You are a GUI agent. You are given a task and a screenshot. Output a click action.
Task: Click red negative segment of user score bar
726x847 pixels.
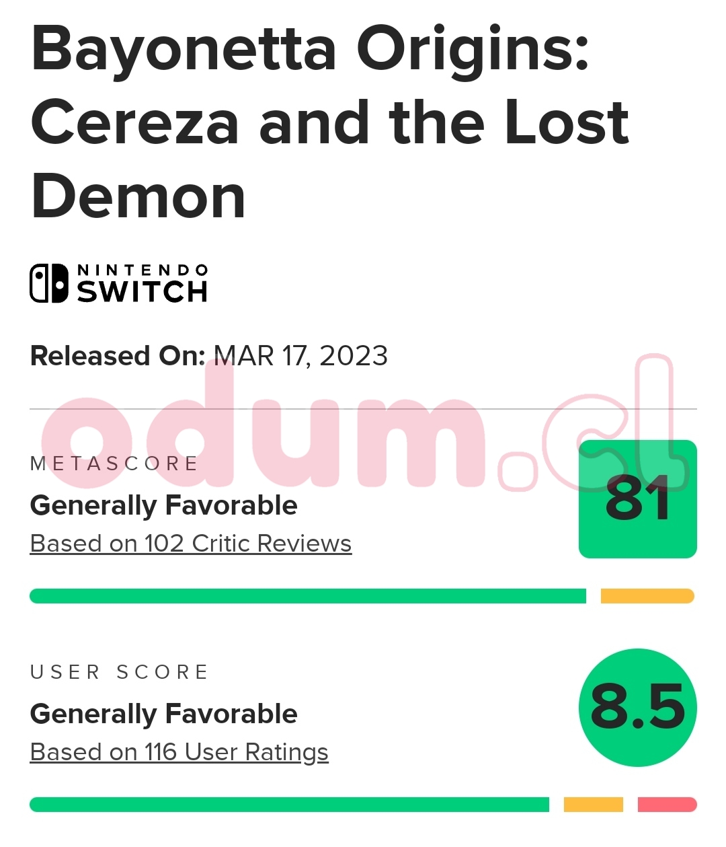click(x=667, y=805)
